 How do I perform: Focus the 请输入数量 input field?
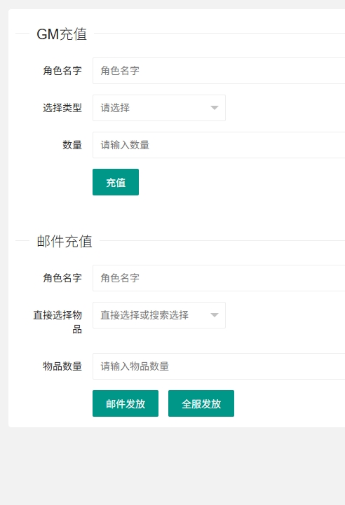[x=219, y=145]
